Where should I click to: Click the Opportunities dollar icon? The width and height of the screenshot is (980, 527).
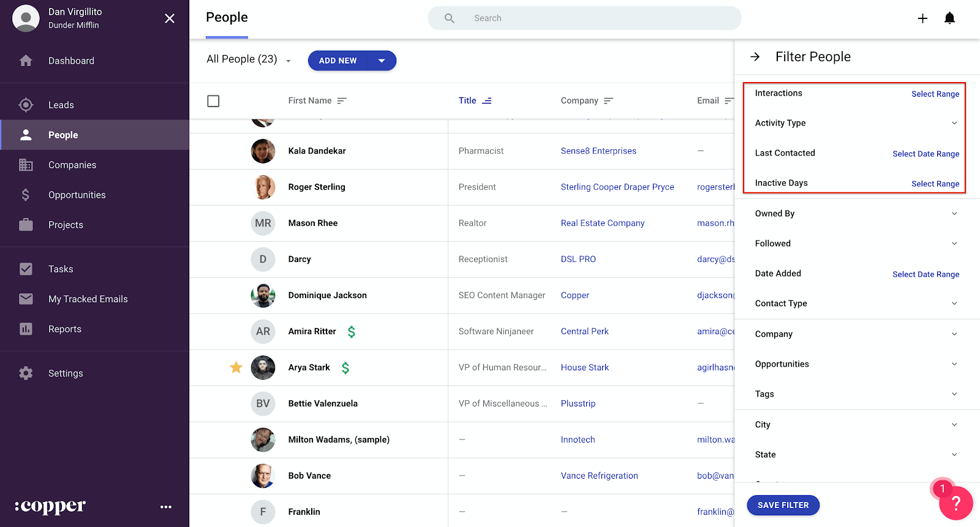click(26, 195)
